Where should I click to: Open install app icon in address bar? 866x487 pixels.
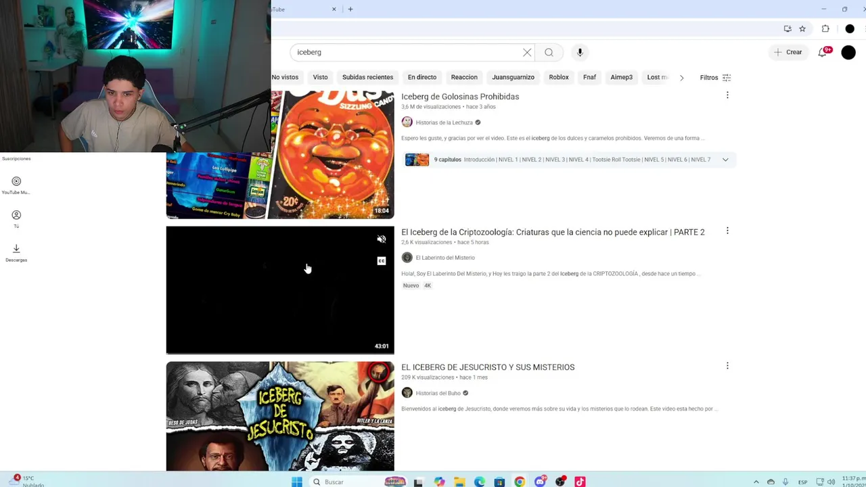[788, 28]
